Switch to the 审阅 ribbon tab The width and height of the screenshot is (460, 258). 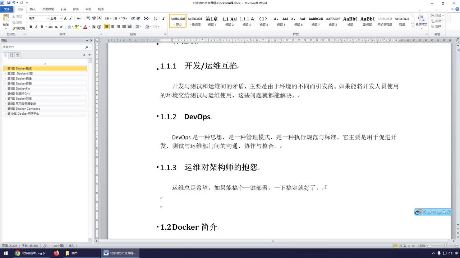pos(88,9)
